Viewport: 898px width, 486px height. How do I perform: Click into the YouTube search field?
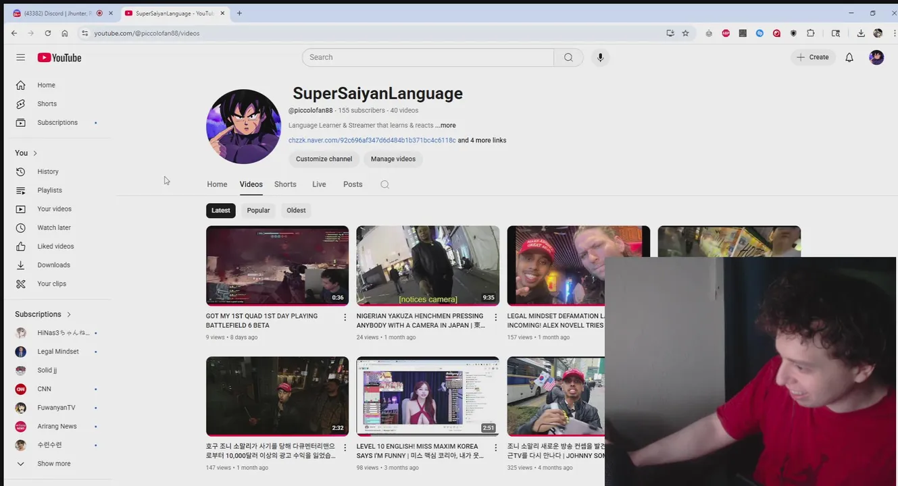pos(428,57)
